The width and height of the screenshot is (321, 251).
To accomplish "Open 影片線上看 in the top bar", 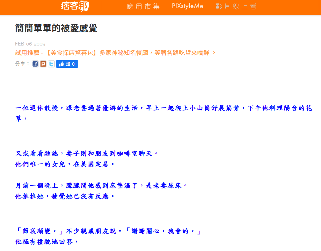I will coord(236,6).
